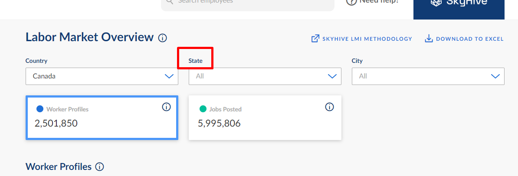This screenshot has width=518, height=176.
Task: Click the external link icon for methodology
Action: tap(315, 39)
